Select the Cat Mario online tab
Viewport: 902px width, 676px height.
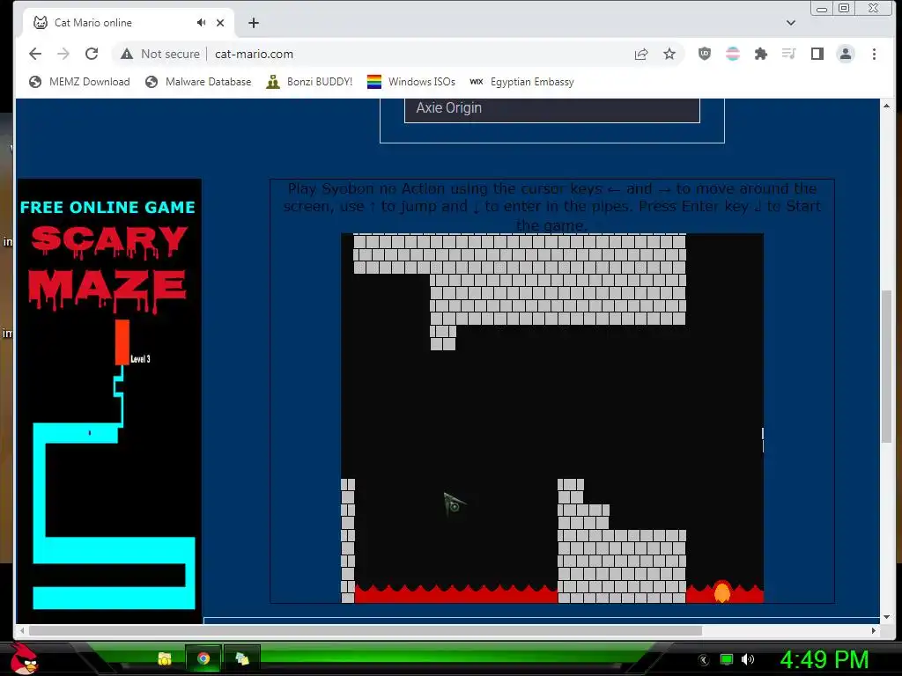pos(129,23)
